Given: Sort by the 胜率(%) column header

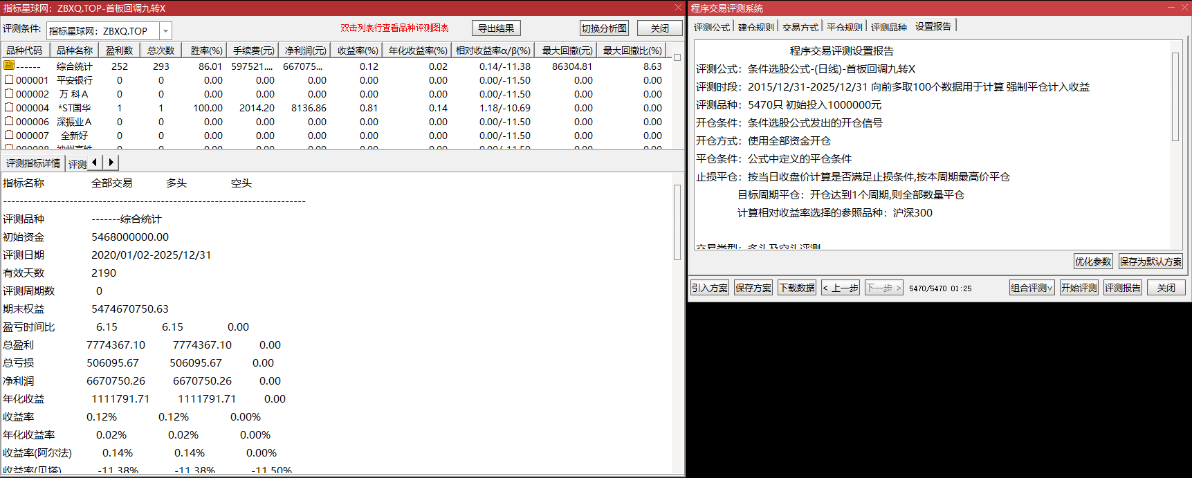Looking at the screenshot, I should pos(206,50).
